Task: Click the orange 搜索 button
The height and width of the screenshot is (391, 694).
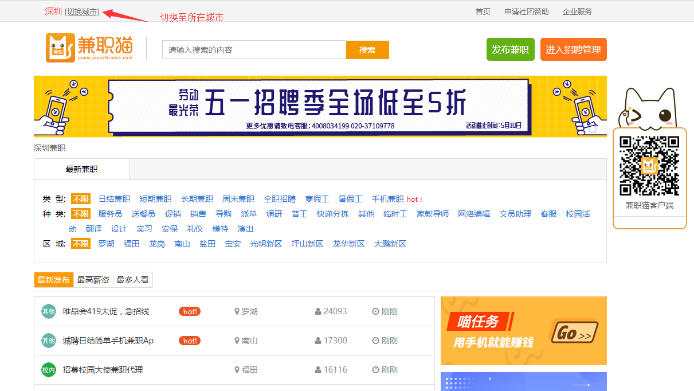Action: point(367,50)
